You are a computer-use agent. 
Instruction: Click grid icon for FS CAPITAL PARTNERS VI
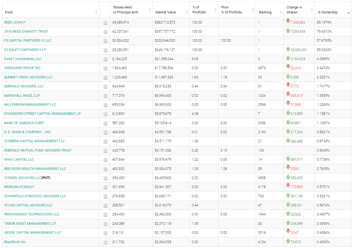(x=106, y=41)
